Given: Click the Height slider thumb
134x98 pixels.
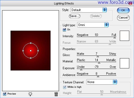Looking at the screenshot, I should pos(102,94).
